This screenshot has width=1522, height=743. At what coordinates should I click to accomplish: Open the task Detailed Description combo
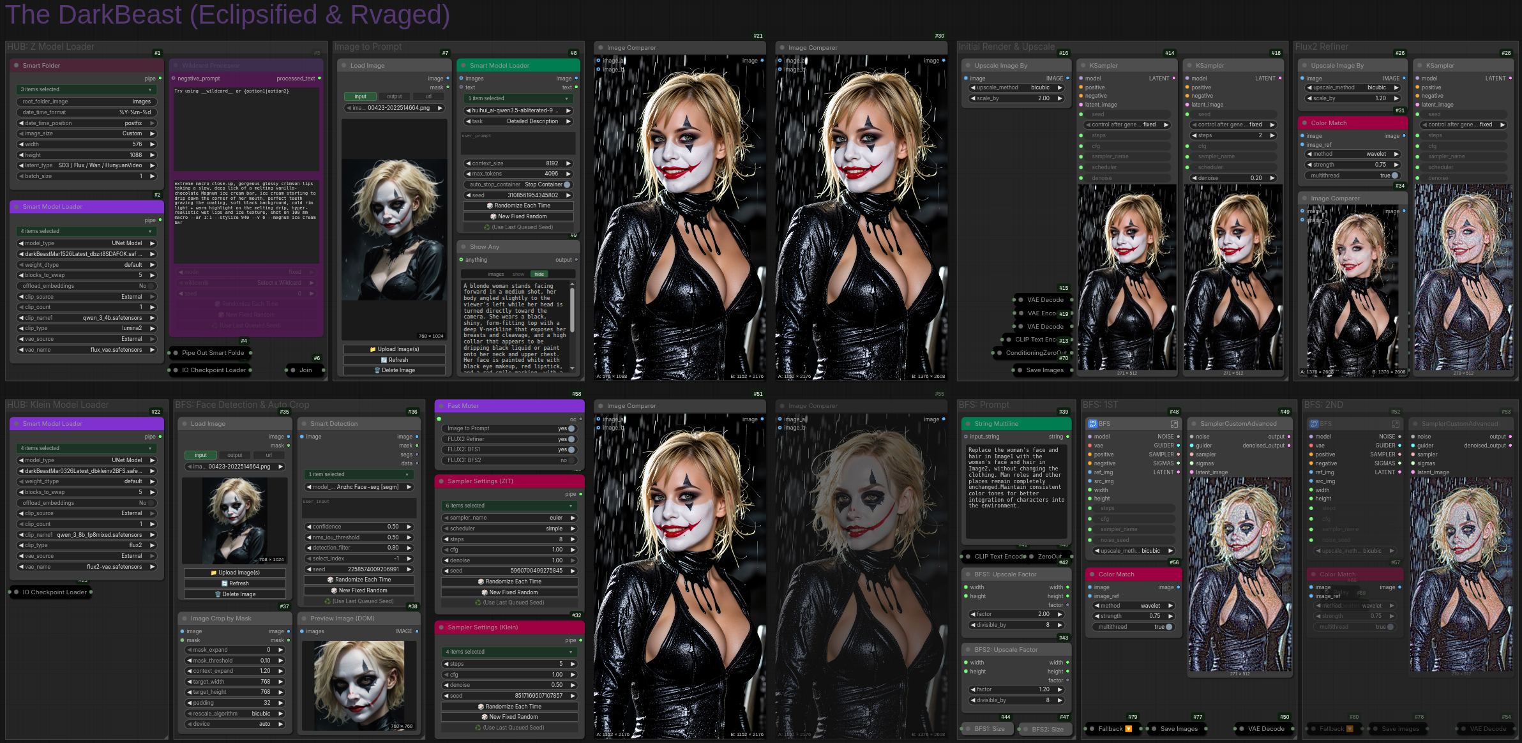518,121
